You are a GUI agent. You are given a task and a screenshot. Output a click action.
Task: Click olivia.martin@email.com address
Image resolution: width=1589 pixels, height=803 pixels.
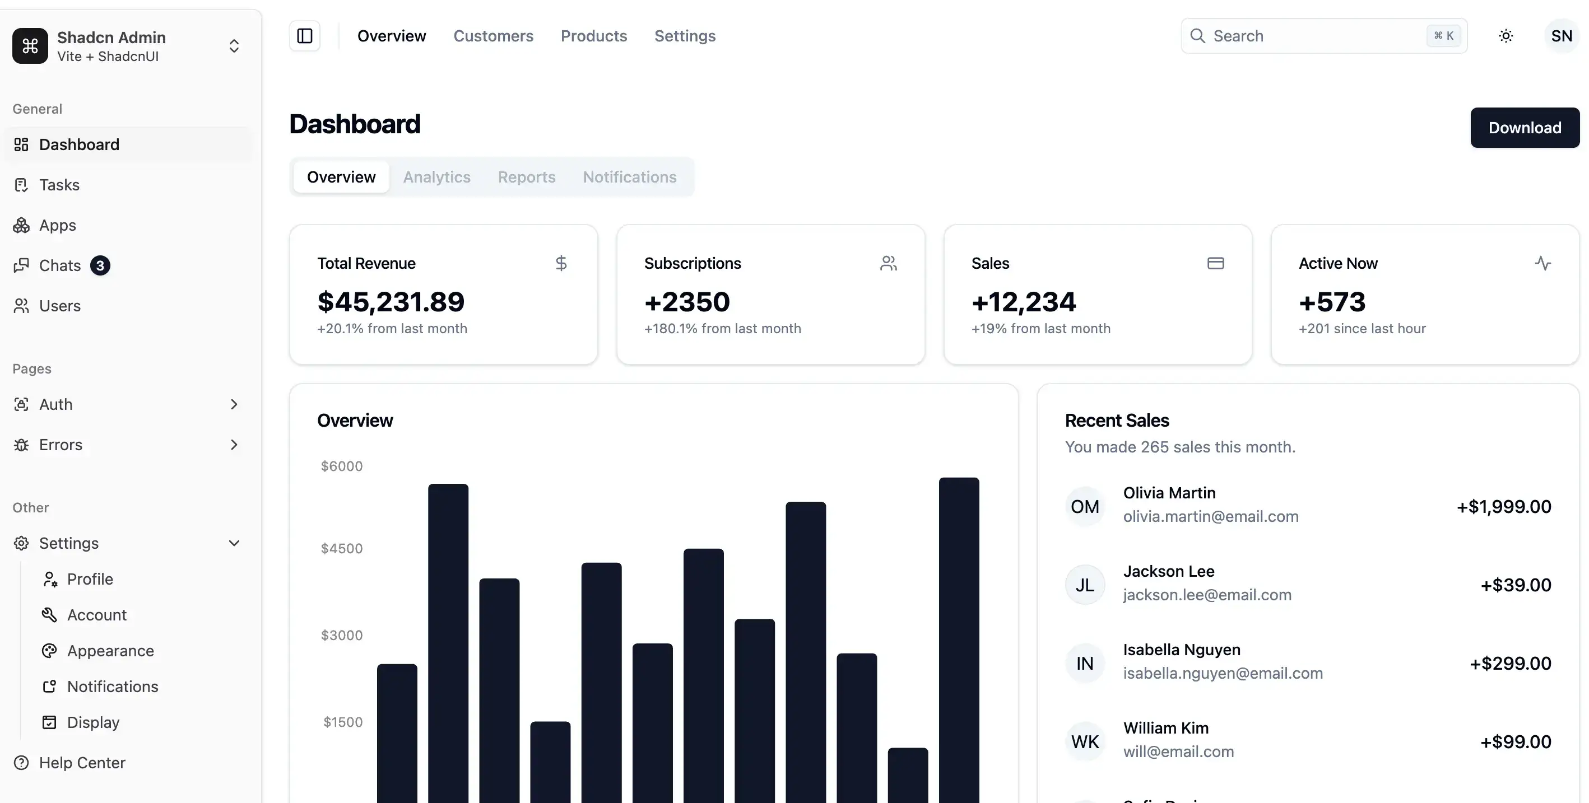point(1211,516)
